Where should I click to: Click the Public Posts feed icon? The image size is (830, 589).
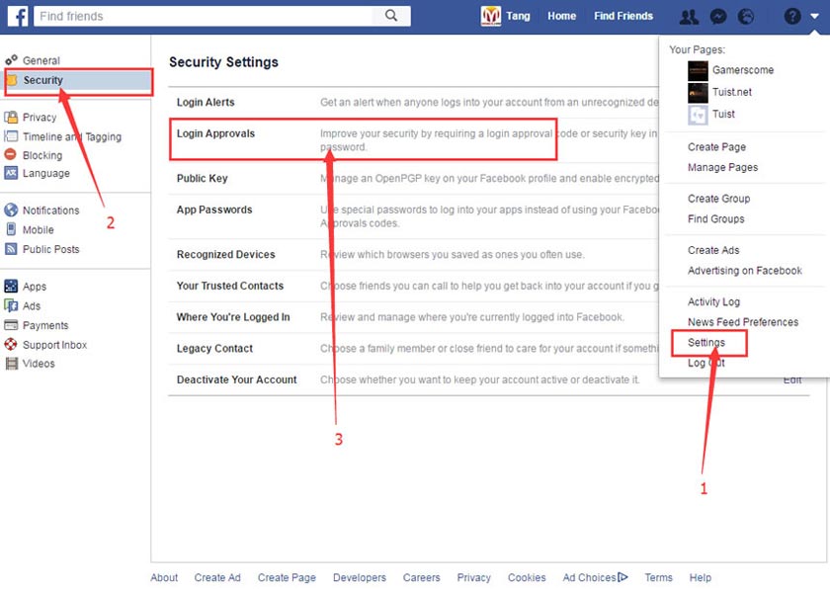click(x=11, y=249)
